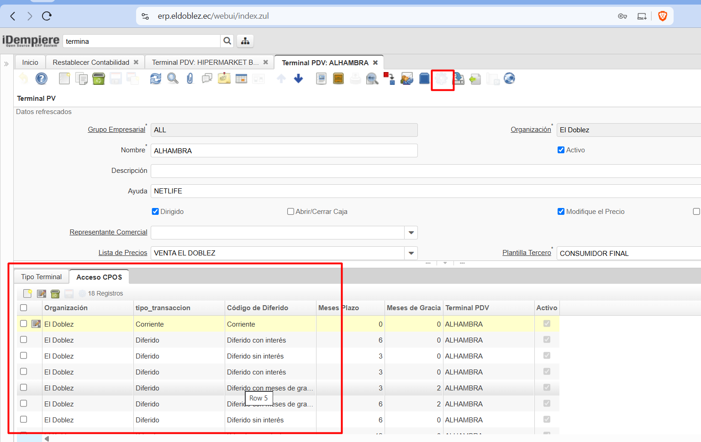Image resolution: width=701 pixels, height=442 pixels.
Task: Click the Plantilla Tercero label link
Action: click(527, 253)
